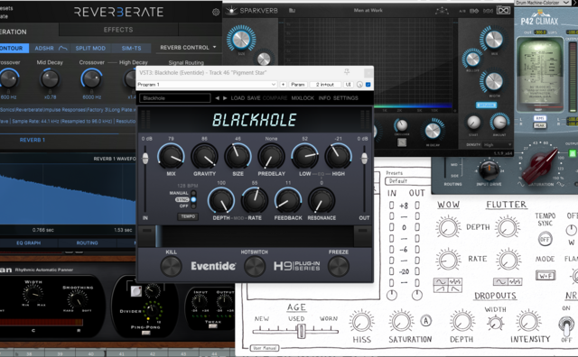This screenshot has height=357, width=578.
Task: Select SYNC tempo mode radio
Action: point(193,199)
